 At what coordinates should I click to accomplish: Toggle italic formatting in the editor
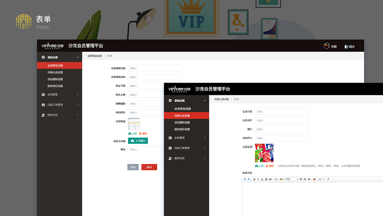tap(258, 179)
